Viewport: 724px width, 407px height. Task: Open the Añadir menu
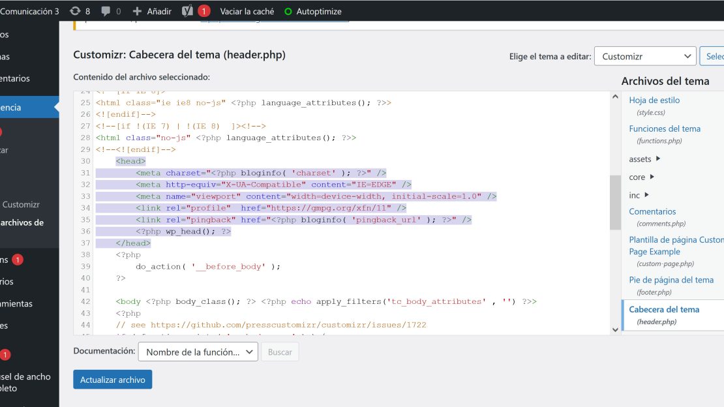tap(152, 12)
